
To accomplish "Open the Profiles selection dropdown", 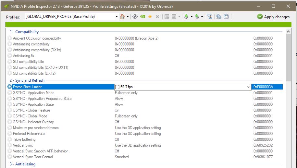I will pyautogui.click(x=117, y=17).
